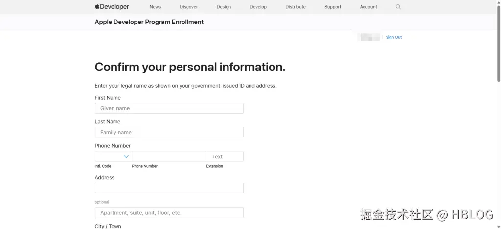Expand the Intl. Code dropdown
Viewport: 501px width, 229px height.
point(114,157)
